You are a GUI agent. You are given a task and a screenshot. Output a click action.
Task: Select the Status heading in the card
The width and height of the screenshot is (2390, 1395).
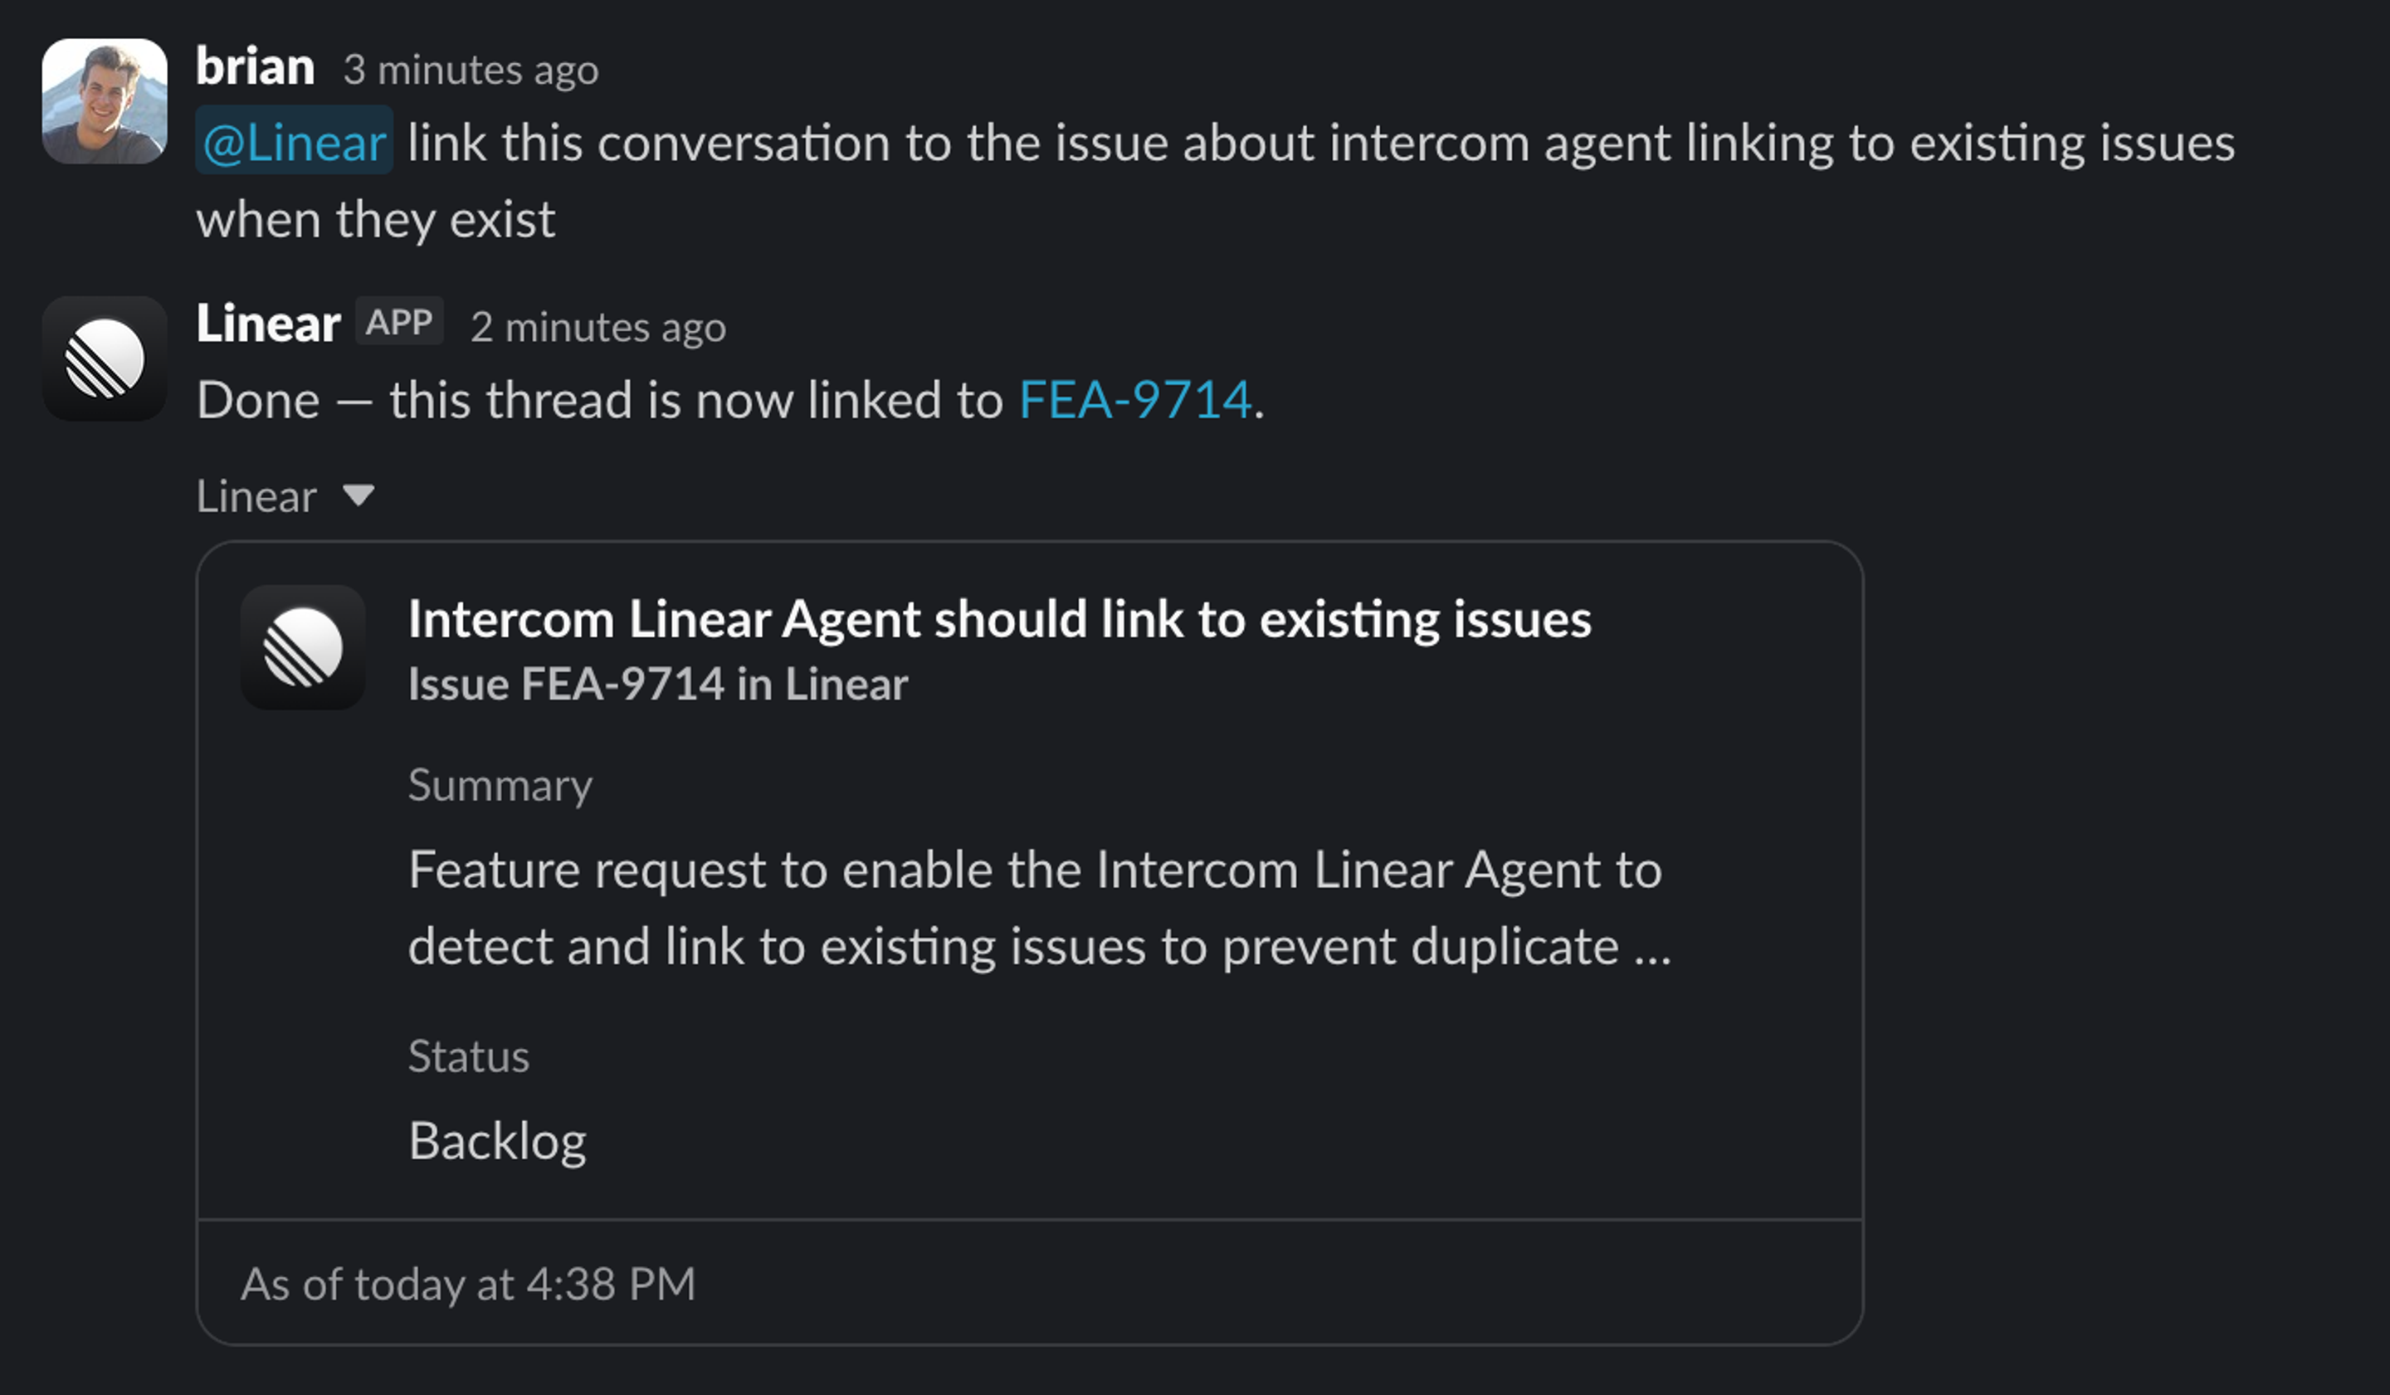coord(469,1056)
